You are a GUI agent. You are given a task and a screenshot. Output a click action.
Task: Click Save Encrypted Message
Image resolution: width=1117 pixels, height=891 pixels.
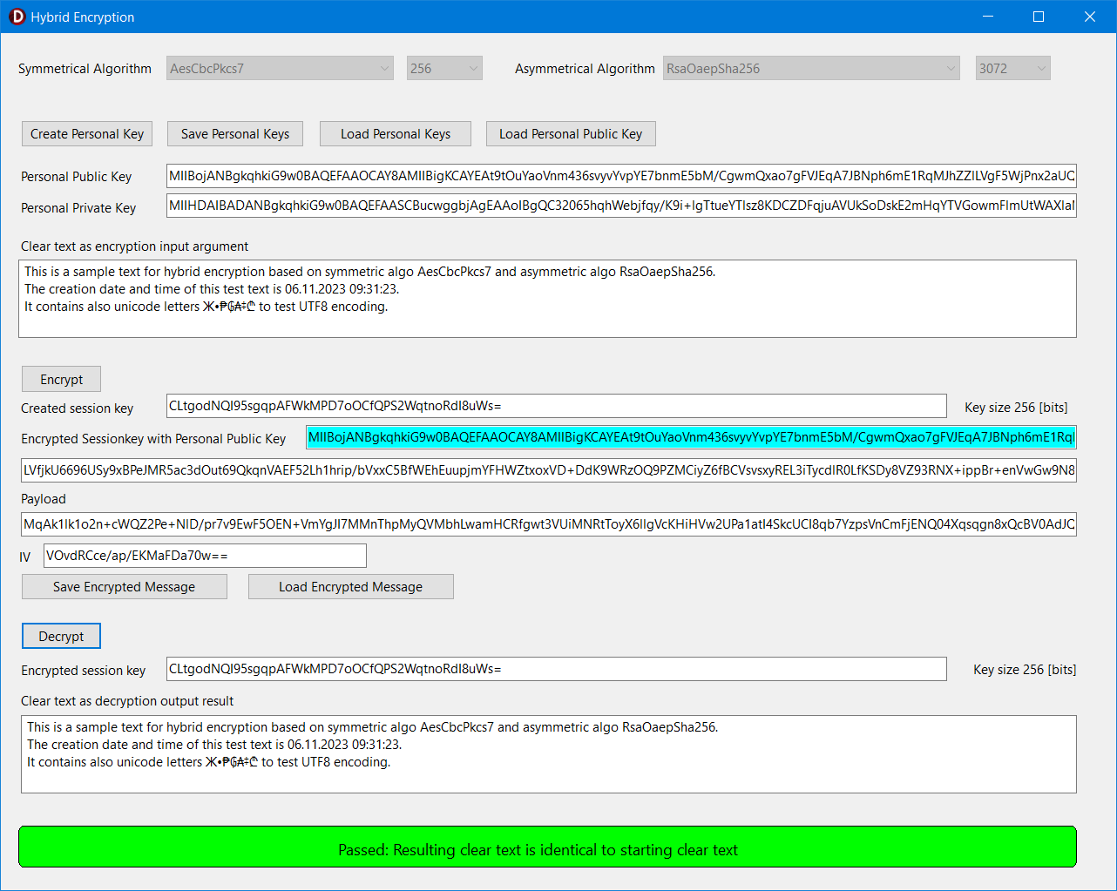click(124, 586)
